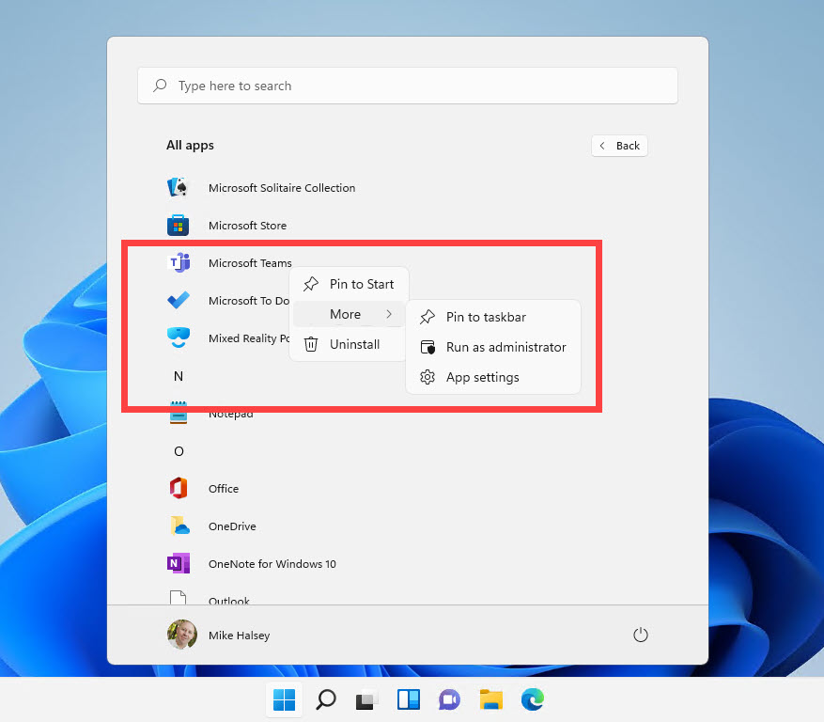Open Microsoft Solitaire Collection app icon
The height and width of the screenshot is (722, 824).
(179, 188)
